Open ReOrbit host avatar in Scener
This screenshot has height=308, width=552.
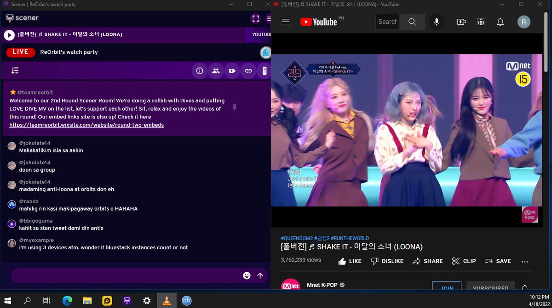[265, 52]
